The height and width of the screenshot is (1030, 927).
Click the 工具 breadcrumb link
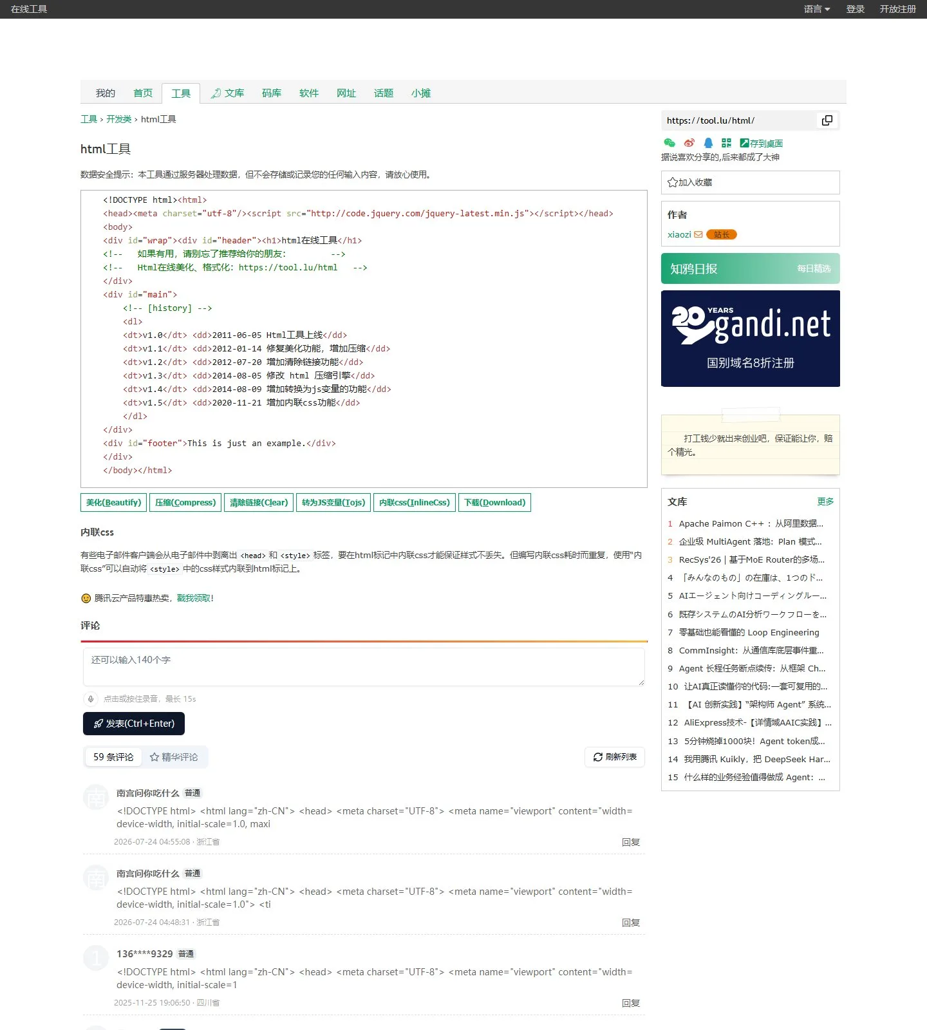point(89,119)
